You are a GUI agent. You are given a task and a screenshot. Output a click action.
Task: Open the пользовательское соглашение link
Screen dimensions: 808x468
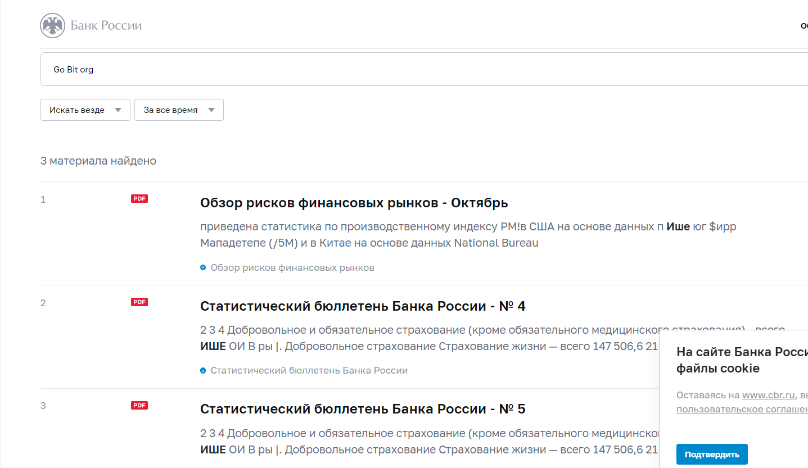[x=742, y=409]
